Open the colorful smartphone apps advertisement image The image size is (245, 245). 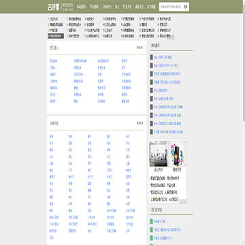[x=177, y=154]
